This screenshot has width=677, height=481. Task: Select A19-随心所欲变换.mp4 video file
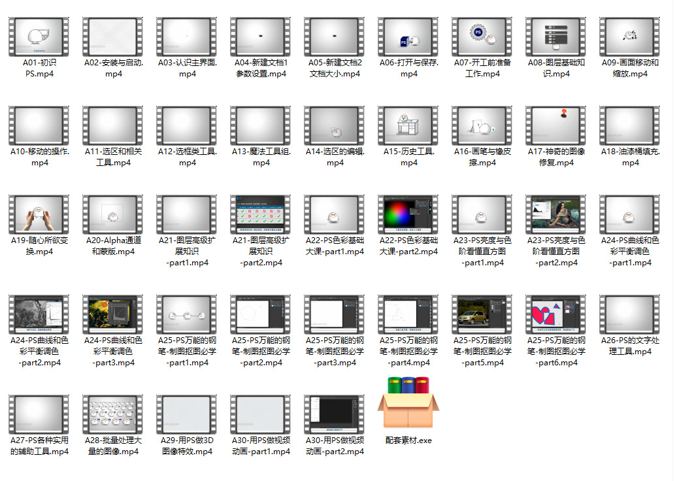[x=39, y=215]
